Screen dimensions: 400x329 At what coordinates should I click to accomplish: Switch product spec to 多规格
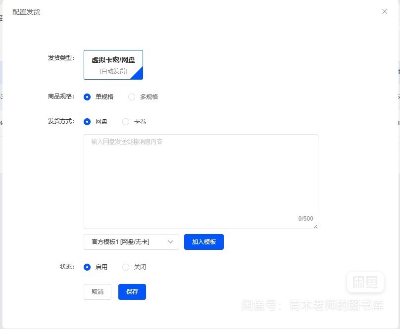click(132, 97)
